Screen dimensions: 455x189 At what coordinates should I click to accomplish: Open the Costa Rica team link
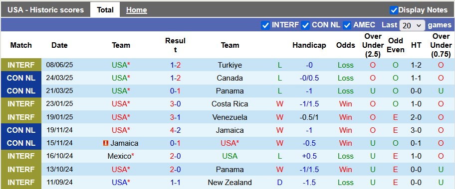point(230,104)
